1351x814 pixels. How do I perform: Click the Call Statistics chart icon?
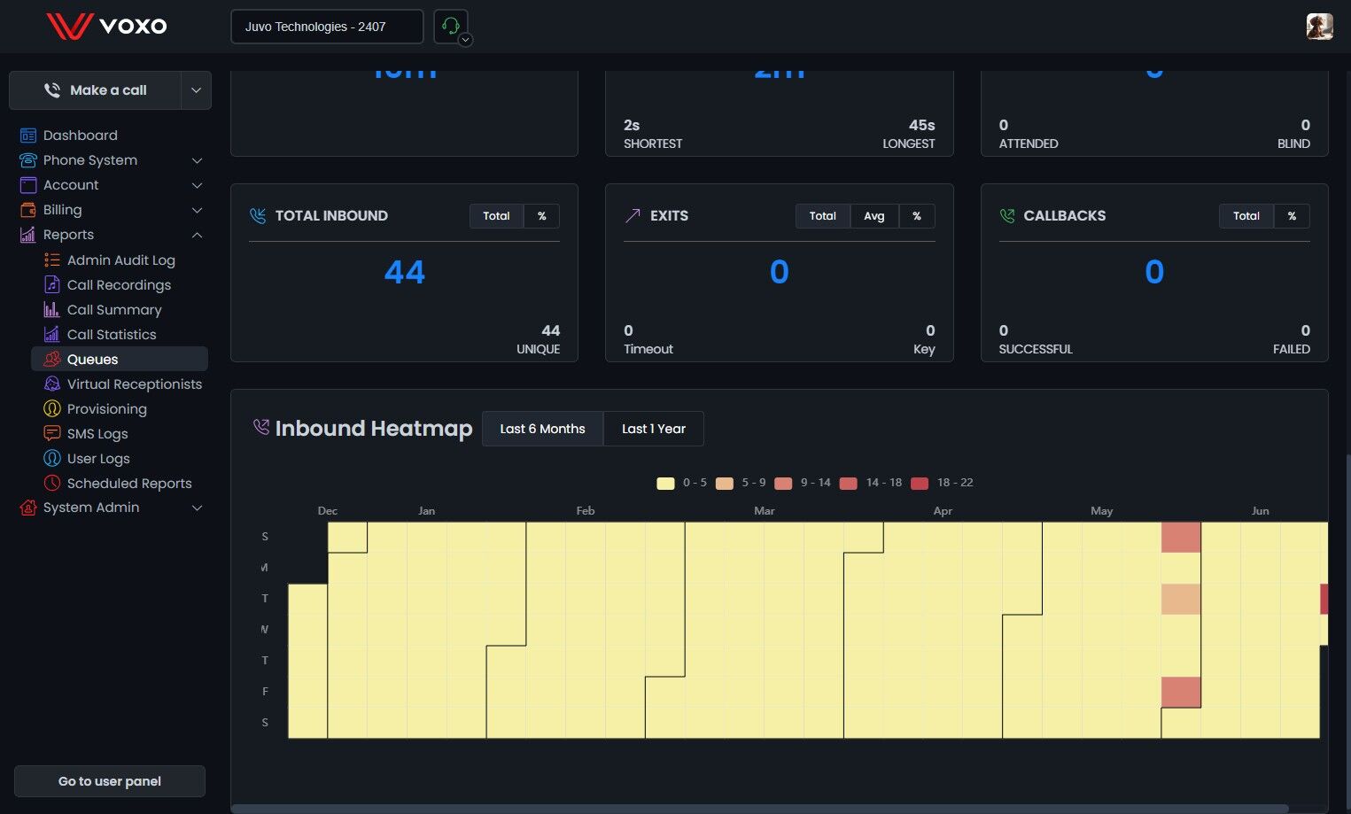point(52,335)
